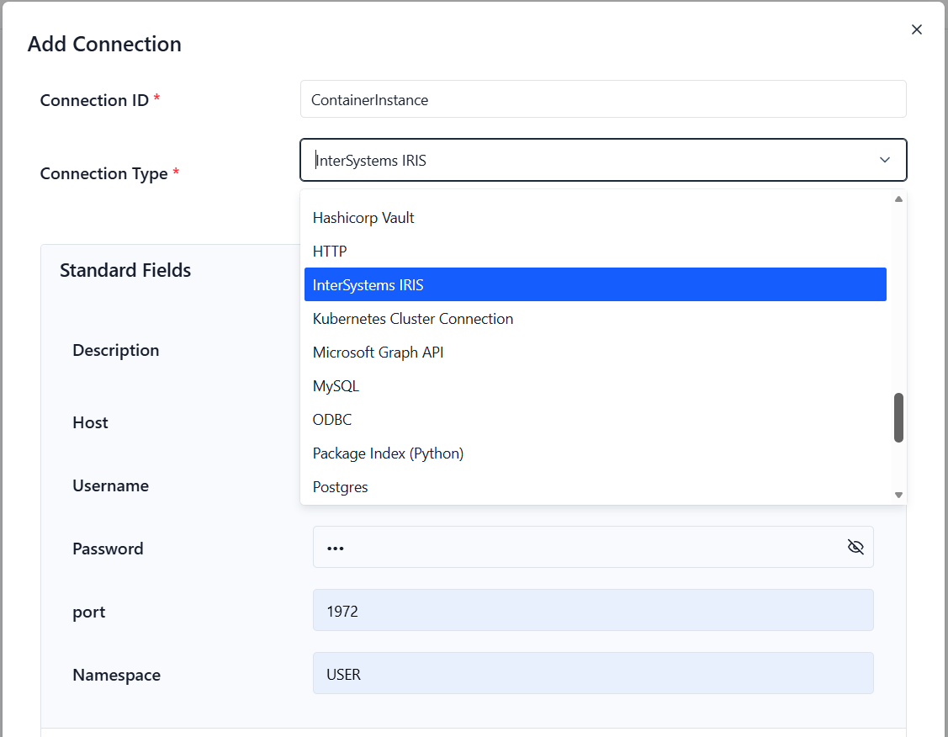This screenshot has width=948, height=737.
Task: Select Kubernetes Cluster Connection option
Action: click(413, 318)
